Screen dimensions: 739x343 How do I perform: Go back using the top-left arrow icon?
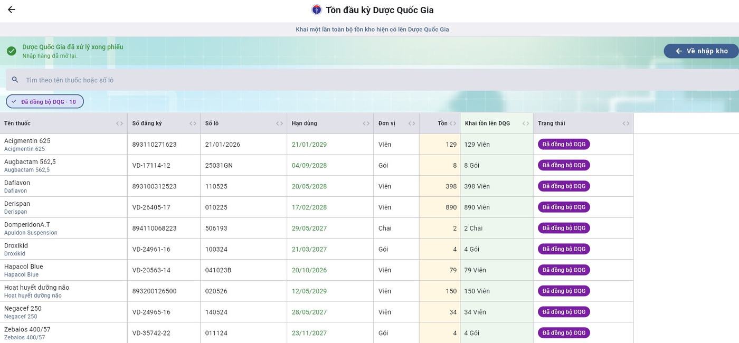tap(11, 9)
